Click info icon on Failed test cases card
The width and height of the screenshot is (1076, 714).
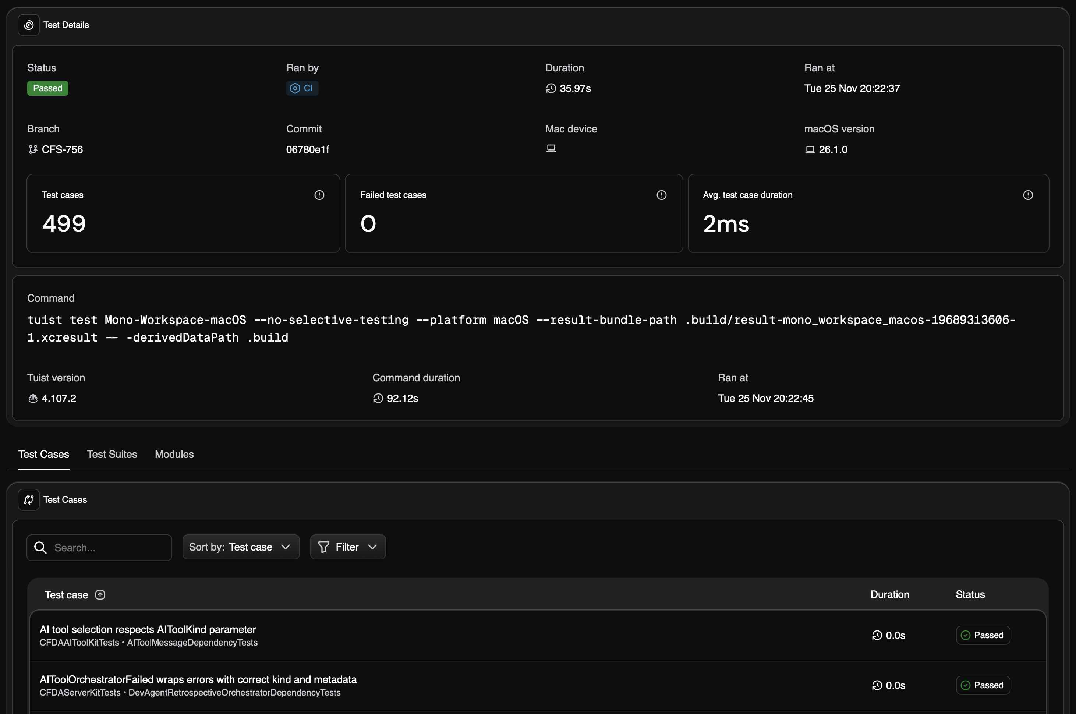[661, 195]
